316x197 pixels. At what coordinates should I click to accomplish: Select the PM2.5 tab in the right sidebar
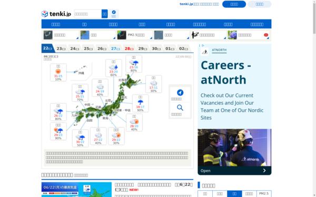click(x=264, y=193)
